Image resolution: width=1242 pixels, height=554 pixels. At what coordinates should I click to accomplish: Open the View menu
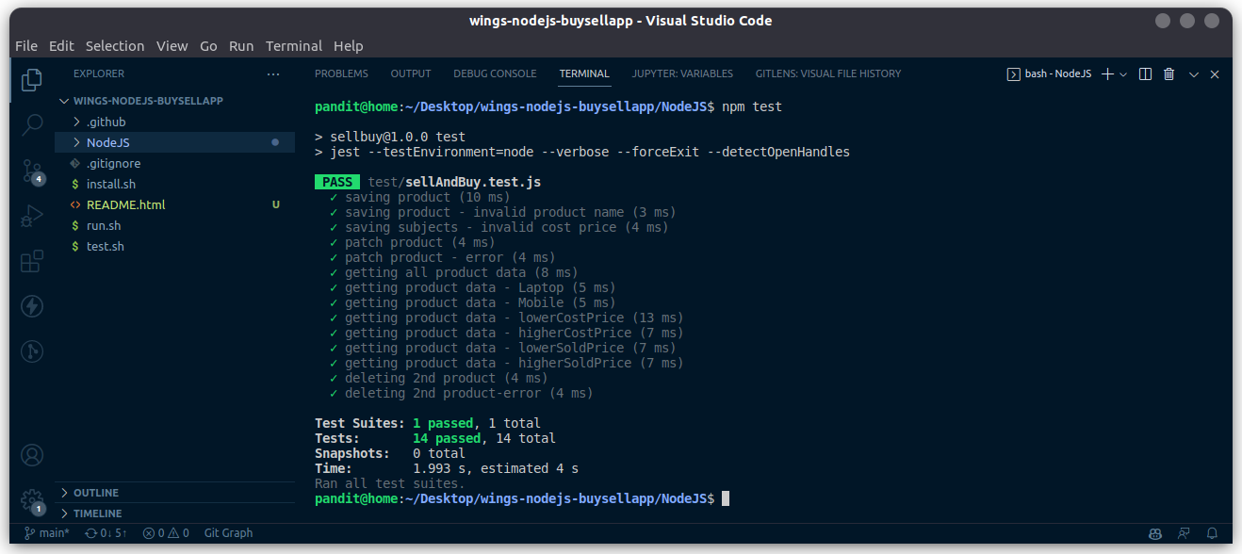(x=172, y=45)
